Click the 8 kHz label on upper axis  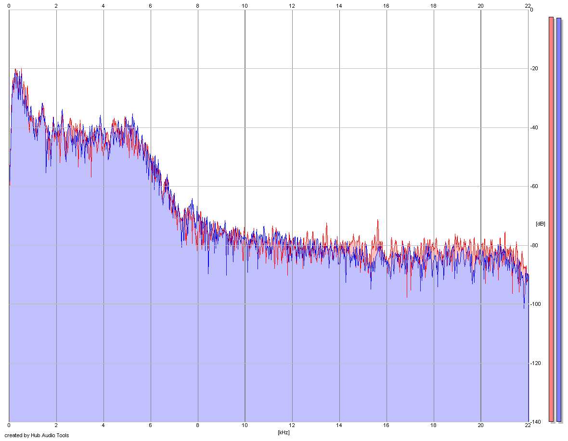click(x=197, y=6)
